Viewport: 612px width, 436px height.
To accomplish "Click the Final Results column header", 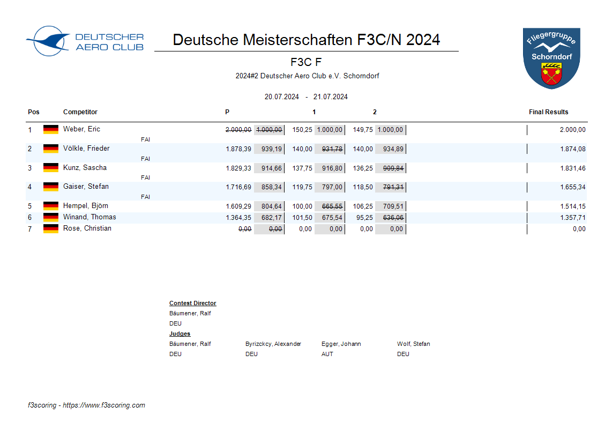I will (x=548, y=112).
